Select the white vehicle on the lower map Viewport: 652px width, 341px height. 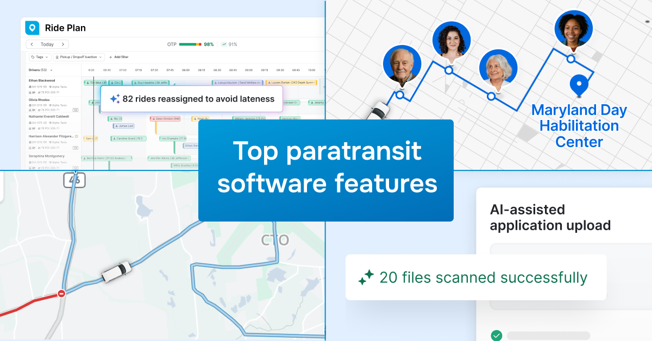(116, 270)
